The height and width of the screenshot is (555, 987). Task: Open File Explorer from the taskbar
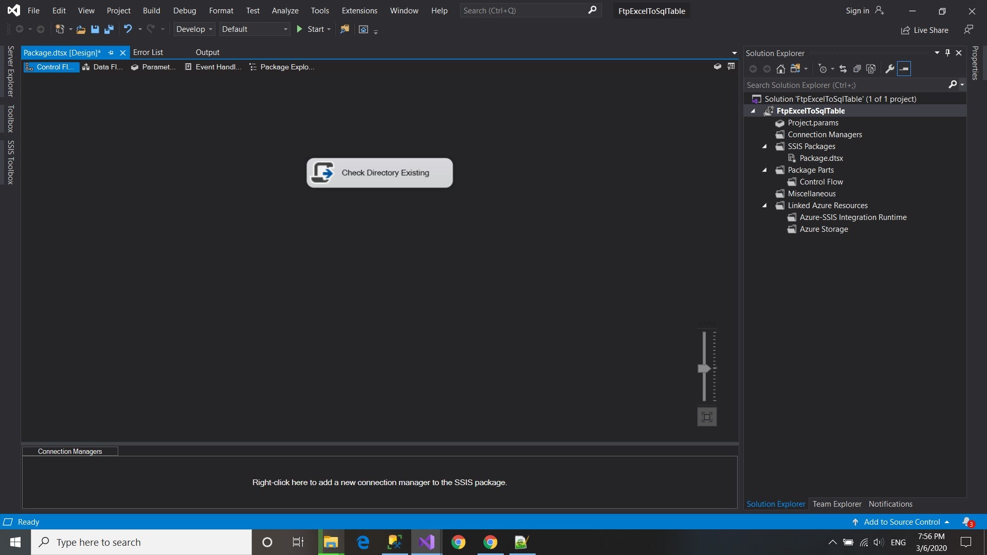pyautogui.click(x=331, y=542)
